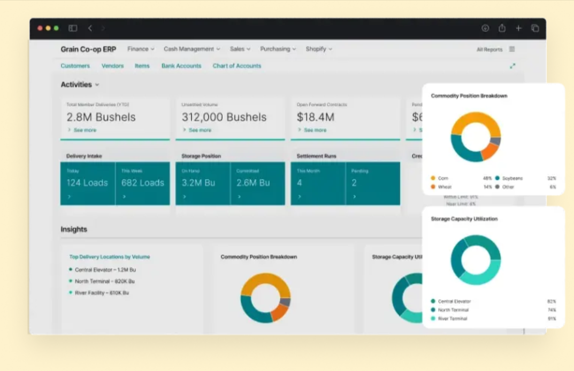Collapse the Activities section chevron
The height and width of the screenshot is (371, 574).
click(x=97, y=85)
